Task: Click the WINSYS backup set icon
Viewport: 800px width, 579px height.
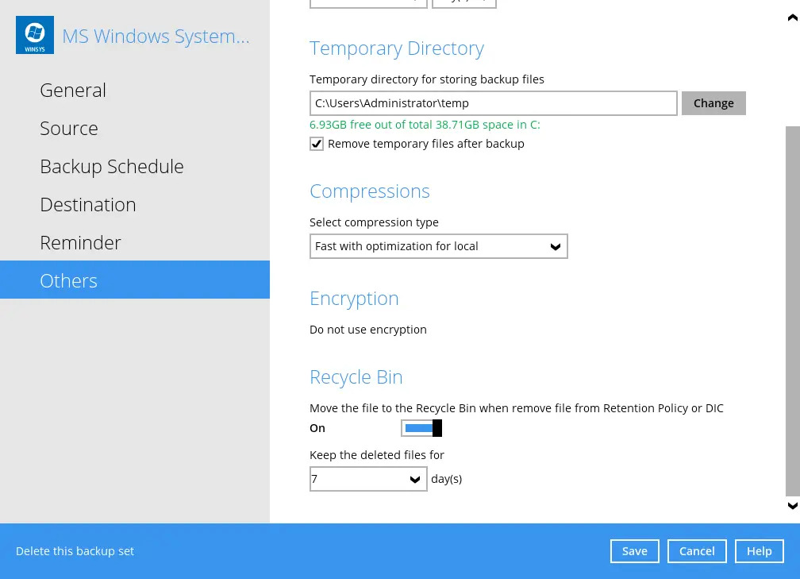Action: tap(35, 35)
